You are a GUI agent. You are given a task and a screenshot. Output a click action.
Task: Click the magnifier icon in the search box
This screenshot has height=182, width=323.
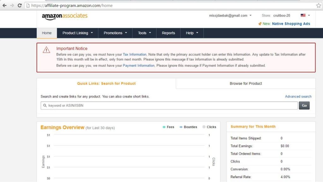point(45,106)
